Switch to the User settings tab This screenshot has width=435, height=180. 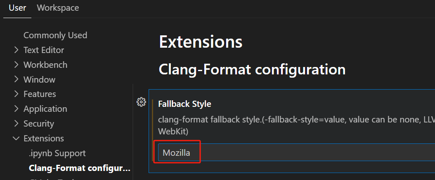(x=17, y=8)
